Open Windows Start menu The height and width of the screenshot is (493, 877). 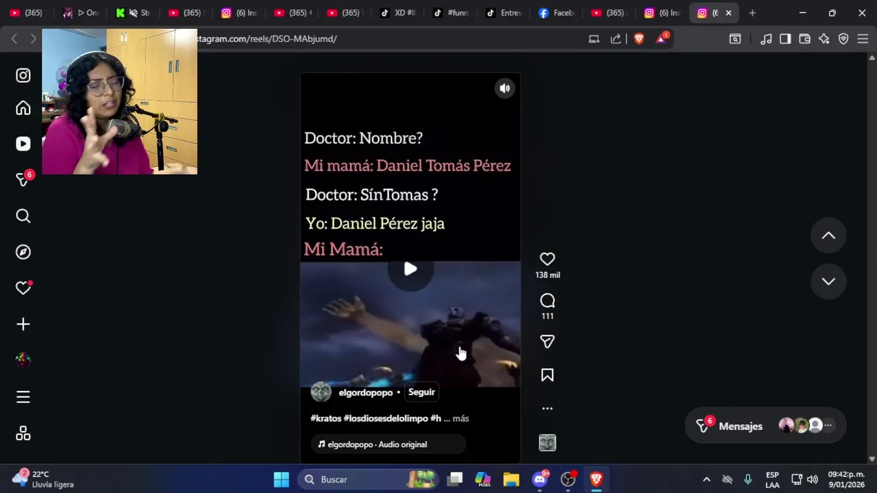pyautogui.click(x=282, y=479)
